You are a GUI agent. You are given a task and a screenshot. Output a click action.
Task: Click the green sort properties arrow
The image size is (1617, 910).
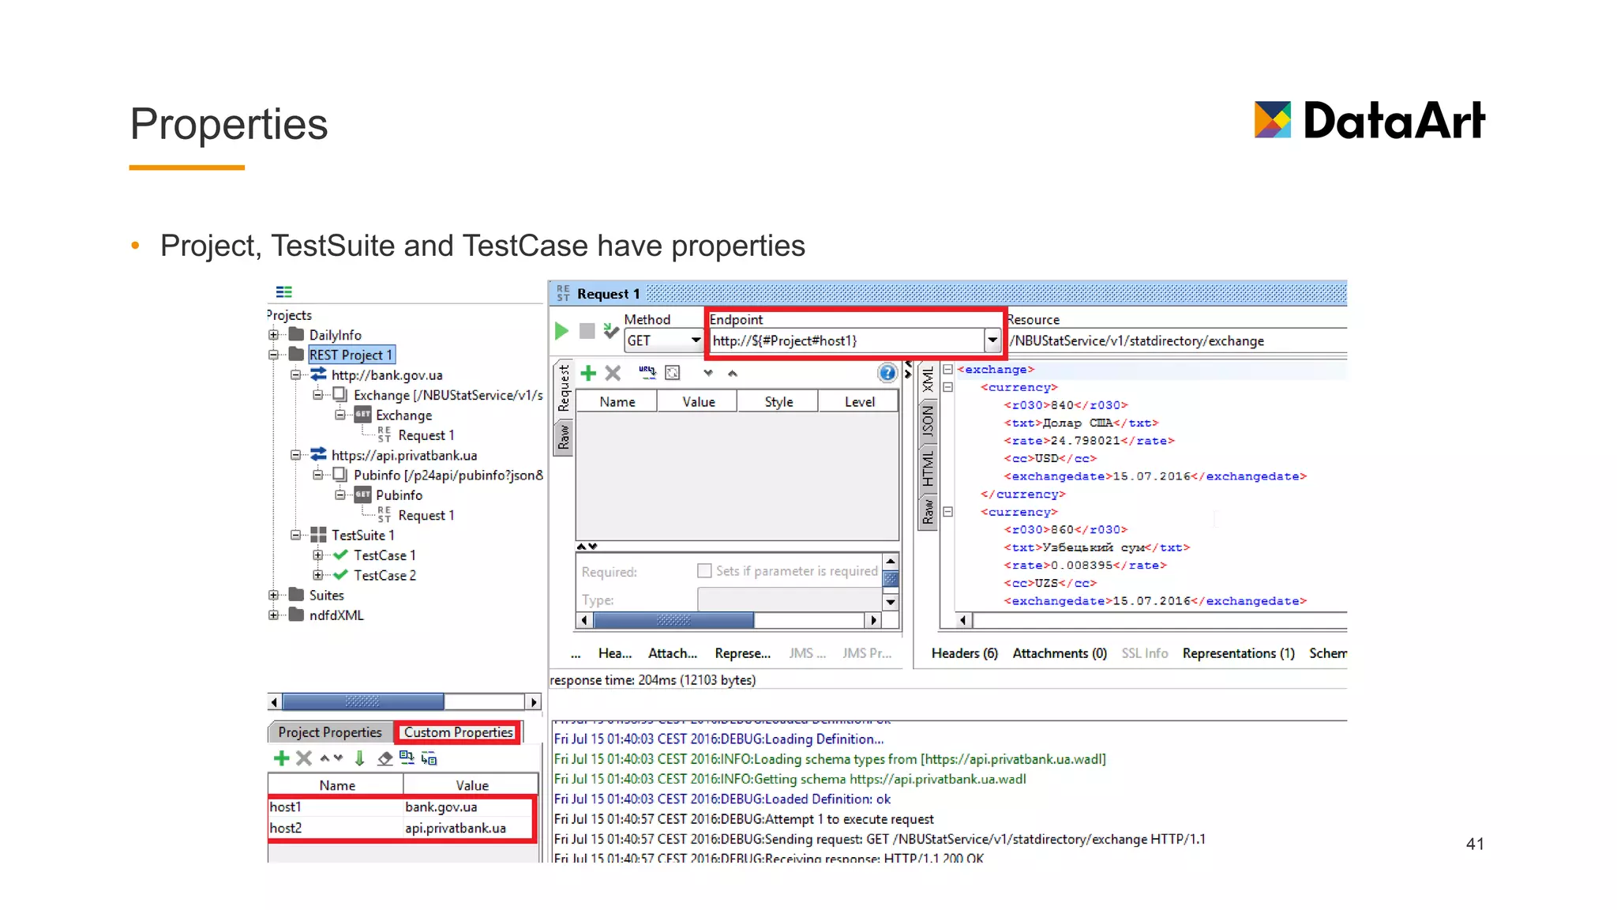coord(359,758)
